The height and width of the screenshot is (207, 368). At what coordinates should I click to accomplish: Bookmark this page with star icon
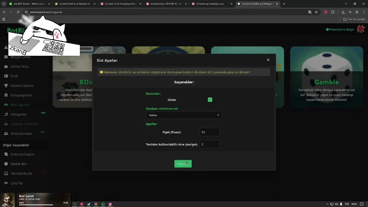click(x=316, y=12)
